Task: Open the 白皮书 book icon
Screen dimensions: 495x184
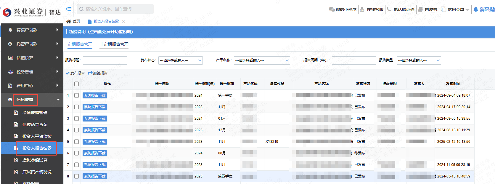Action: coord(420,9)
